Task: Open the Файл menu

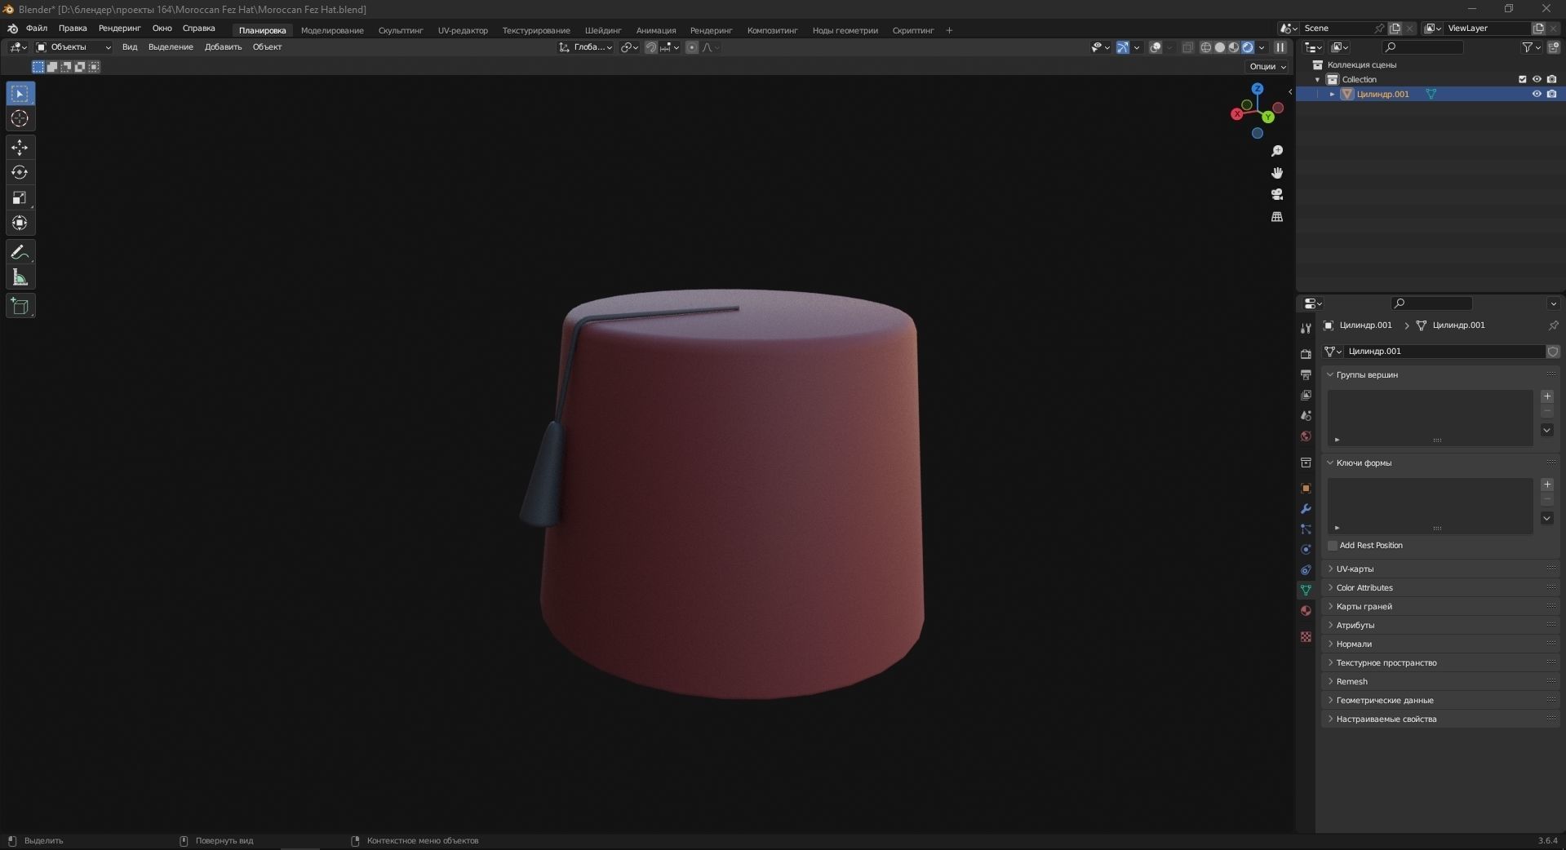Action: (x=37, y=29)
